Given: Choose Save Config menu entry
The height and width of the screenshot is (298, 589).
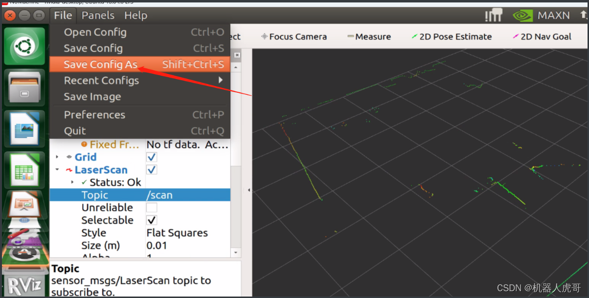Looking at the screenshot, I should [140, 48].
